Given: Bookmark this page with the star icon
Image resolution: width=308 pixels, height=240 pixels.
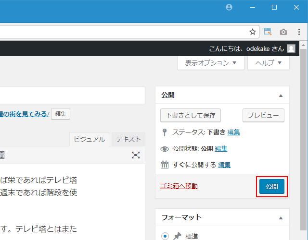Looking at the screenshot, I should pos(253,32).
